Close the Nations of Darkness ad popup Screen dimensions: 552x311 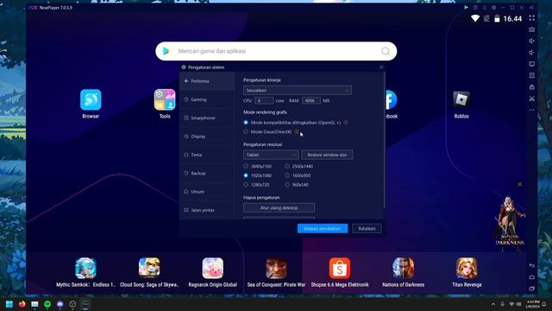click(519, 184)
